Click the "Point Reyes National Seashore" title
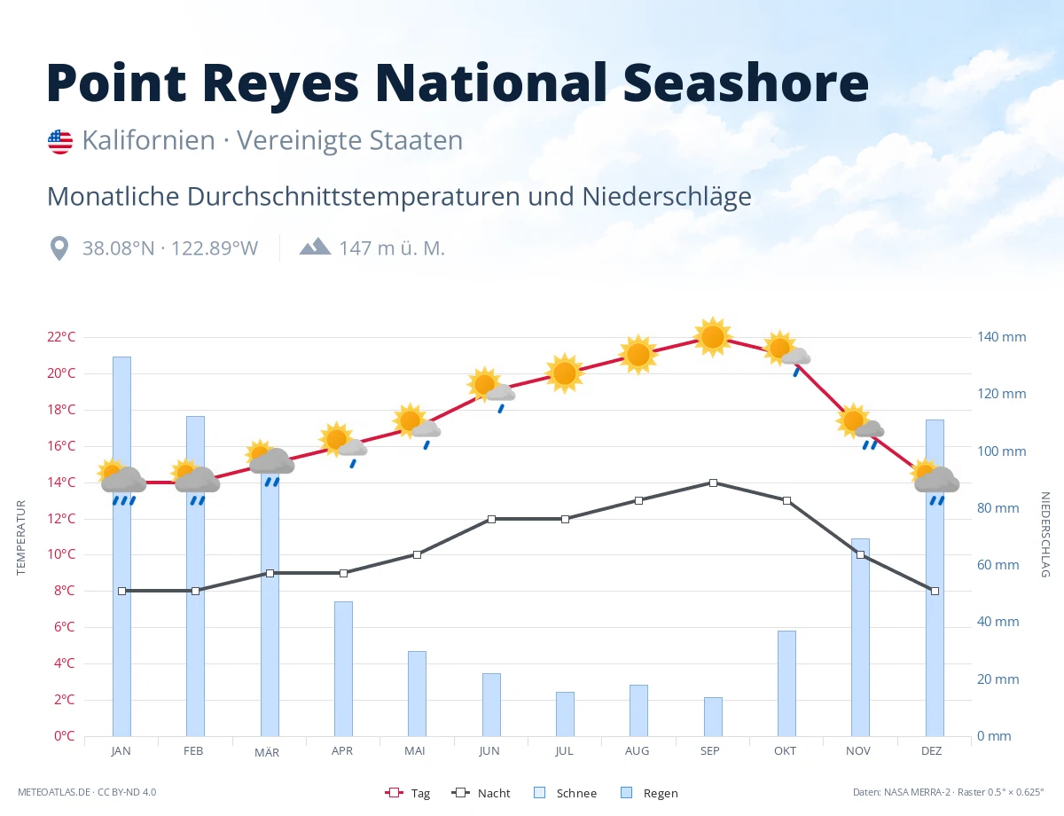Viewport: 1064px width, 816px height. tap(458, 82)
